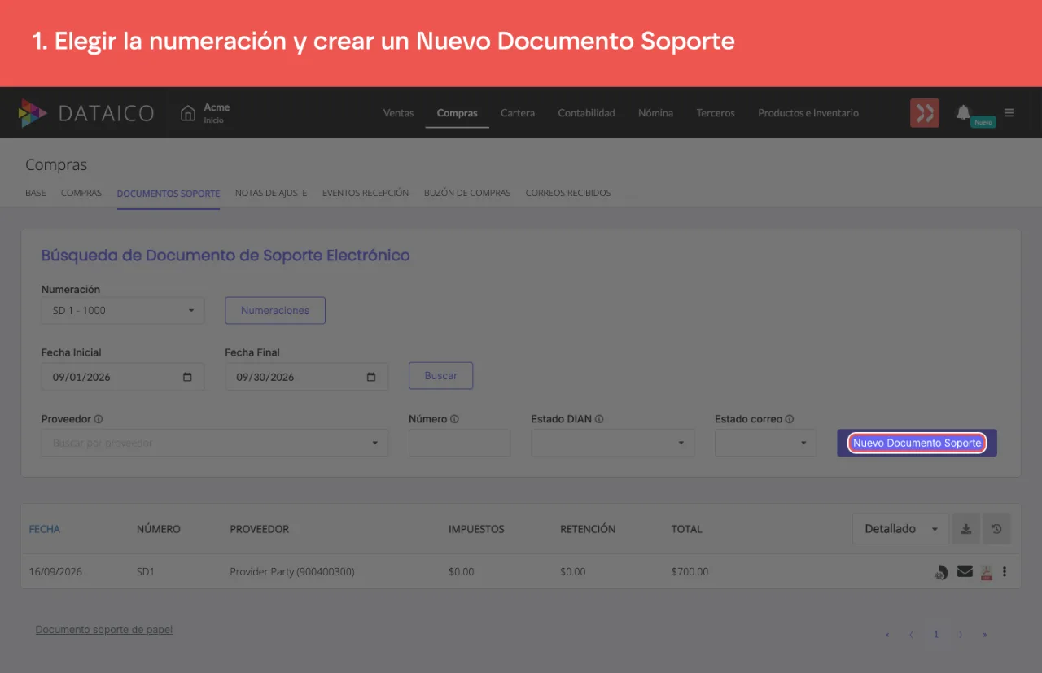The image size is (1042, 673).
Task: Click the Buscar button
Action: pos(441,376)
